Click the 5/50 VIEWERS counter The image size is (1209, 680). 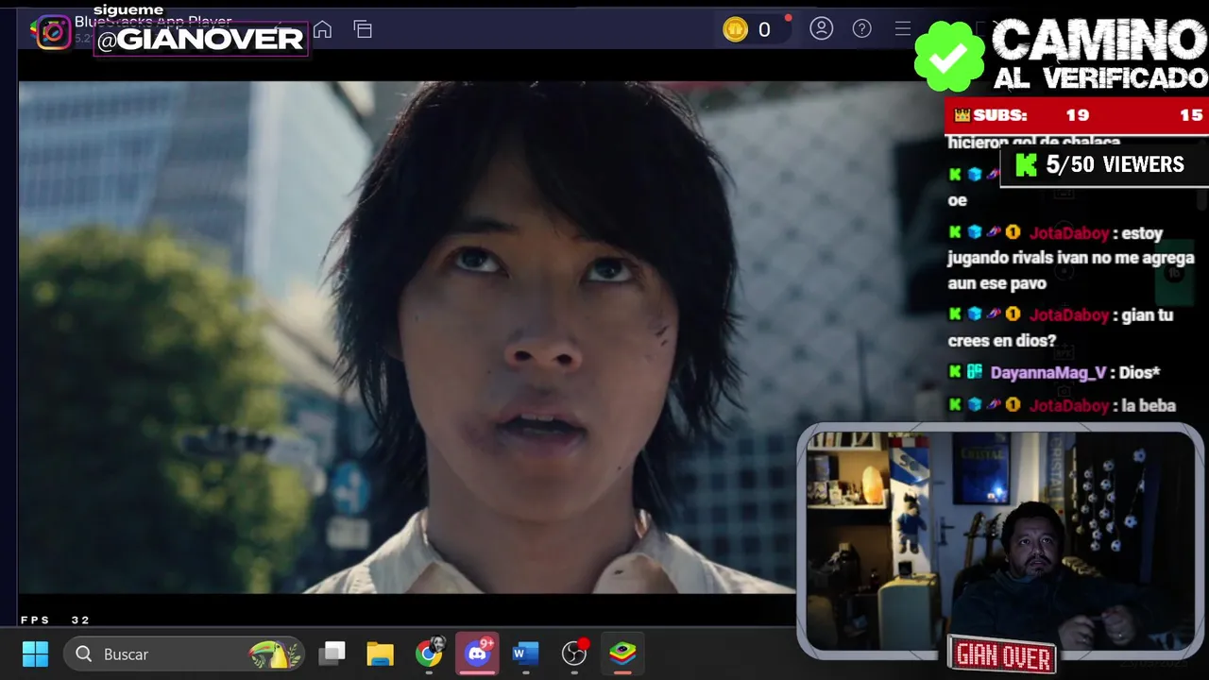[1101, 165]
